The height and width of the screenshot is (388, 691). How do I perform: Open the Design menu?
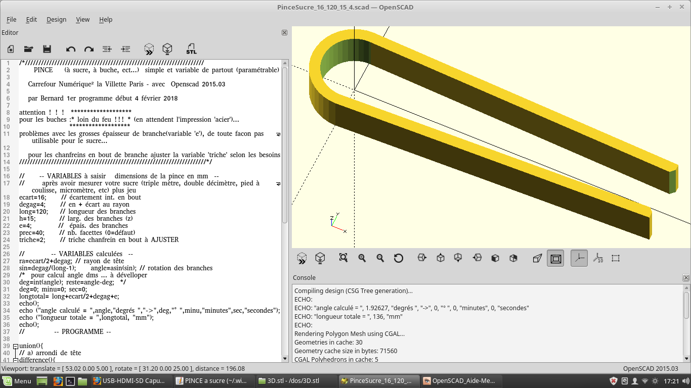[56, 19]
